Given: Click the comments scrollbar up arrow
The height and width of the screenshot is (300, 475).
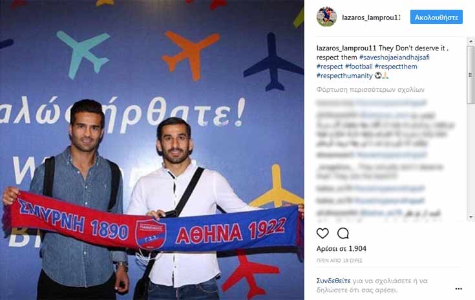Looking at the screenshot, I should (x=470, y=41).
